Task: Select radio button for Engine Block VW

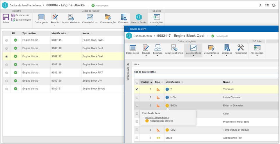Action: tap(7, 81)
